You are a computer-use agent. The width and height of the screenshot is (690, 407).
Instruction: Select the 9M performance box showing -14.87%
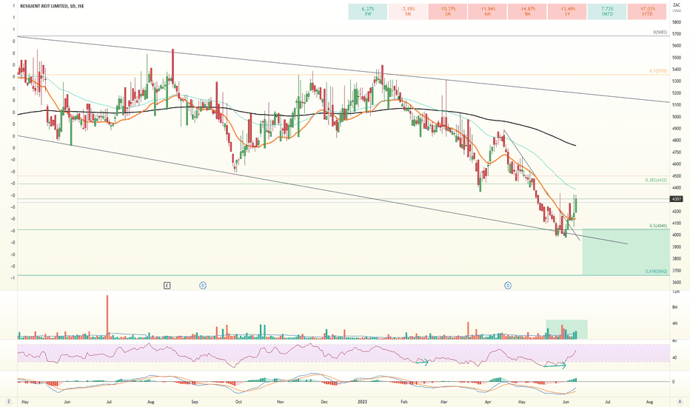[527, 11]
